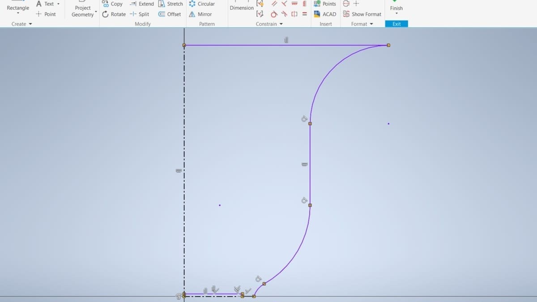Select the Copy tool
Viewport: 537px width, 302px height.
[113, 4]
